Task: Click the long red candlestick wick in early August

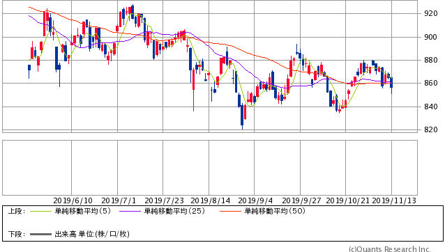Action: (x=193, y=90)
